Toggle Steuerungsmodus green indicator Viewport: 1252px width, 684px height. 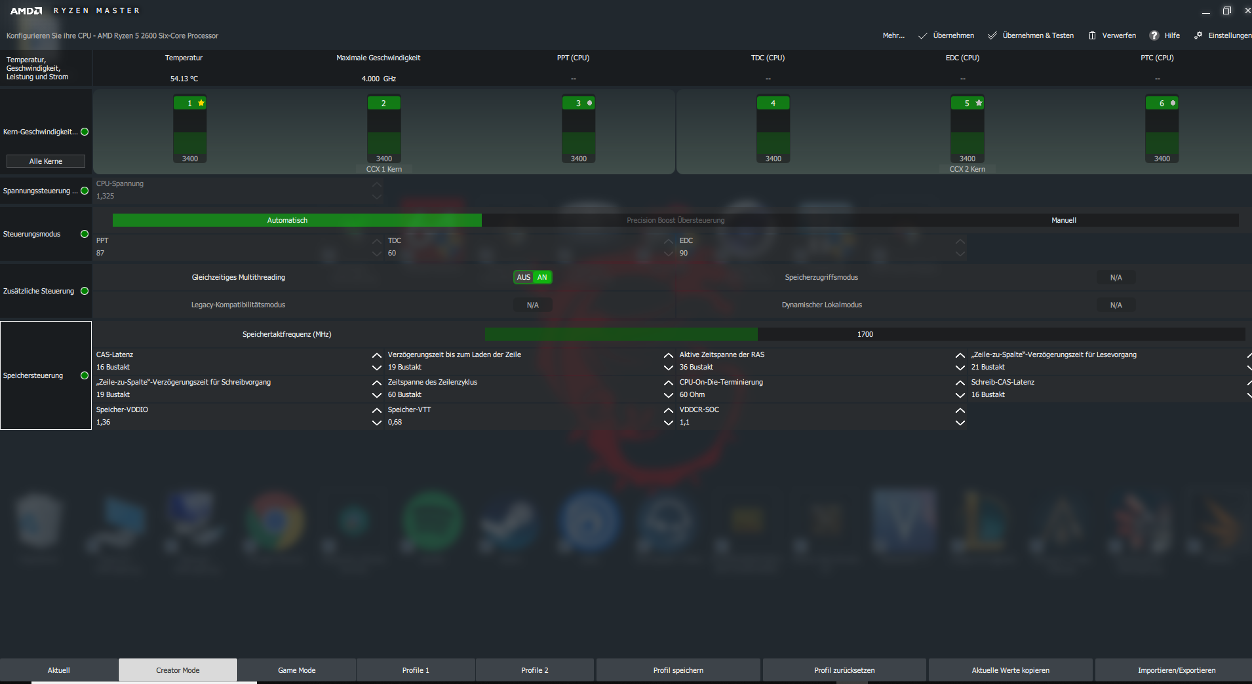[x=85, y=234]
